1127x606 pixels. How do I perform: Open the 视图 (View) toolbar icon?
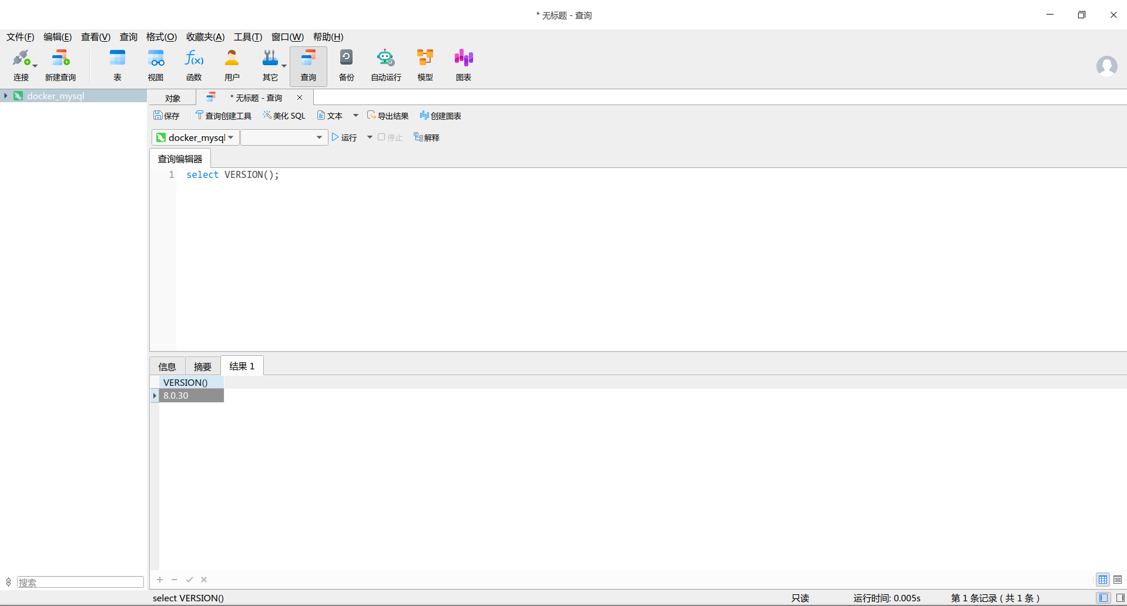pos(156,65)
